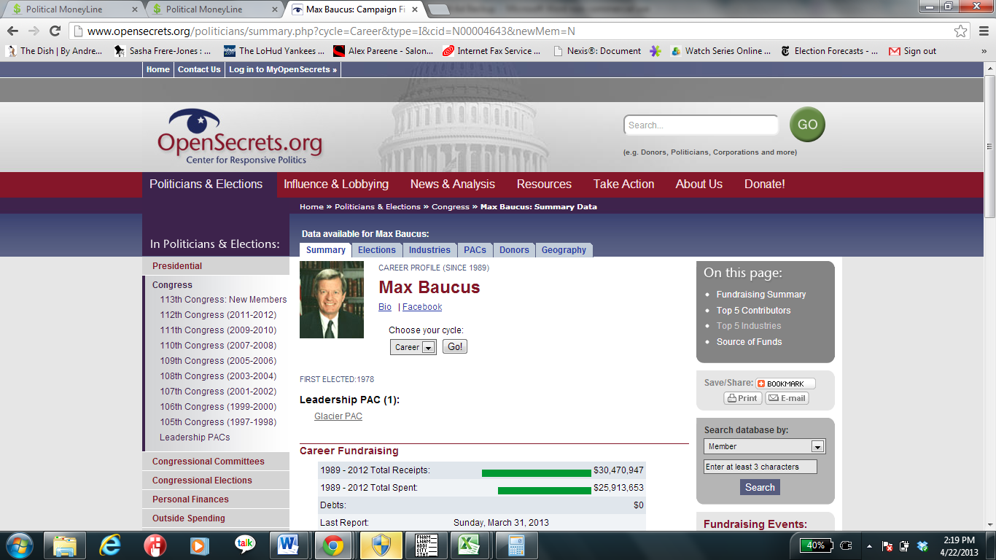996x560 pixels.
Task: Click vertical scrollbar down arrow
Action: pos(989,524)
